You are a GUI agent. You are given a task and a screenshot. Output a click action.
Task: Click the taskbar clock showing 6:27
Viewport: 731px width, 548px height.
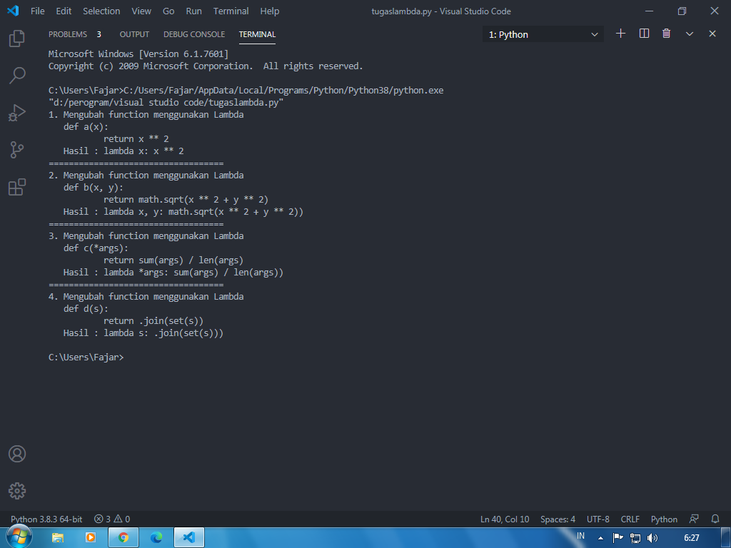tap(691, 538)
